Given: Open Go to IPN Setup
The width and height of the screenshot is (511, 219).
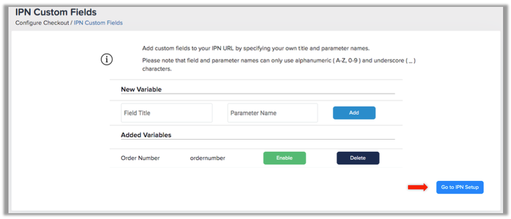Looking at the screenshot, I should click(x=460, y=187).
